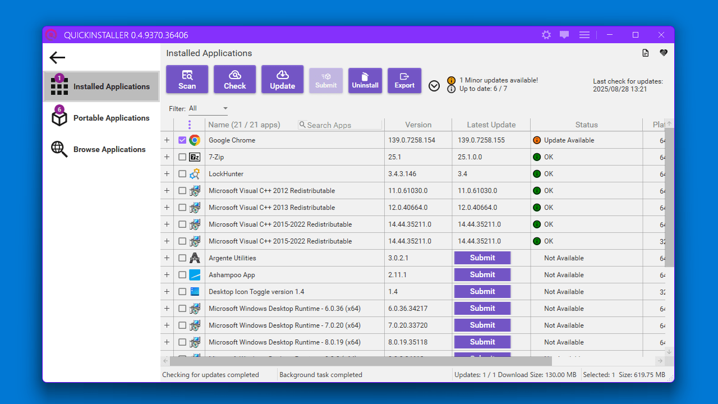Screen dimensions: 718x404
Task: Click the three-dot column options icon
Action: (190, 125)
